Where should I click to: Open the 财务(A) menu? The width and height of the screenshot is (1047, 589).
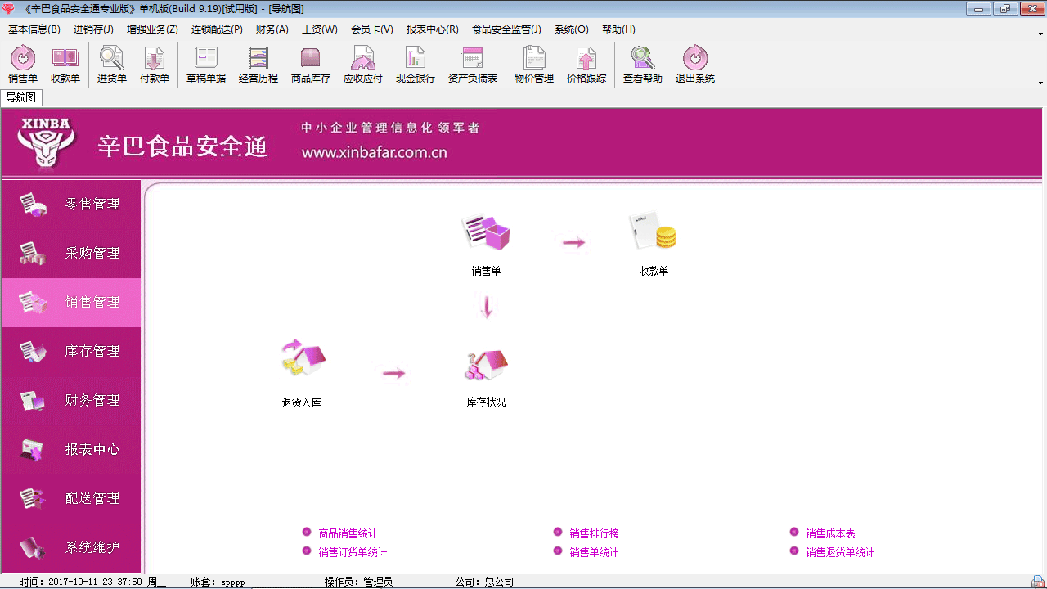[272, 29]
